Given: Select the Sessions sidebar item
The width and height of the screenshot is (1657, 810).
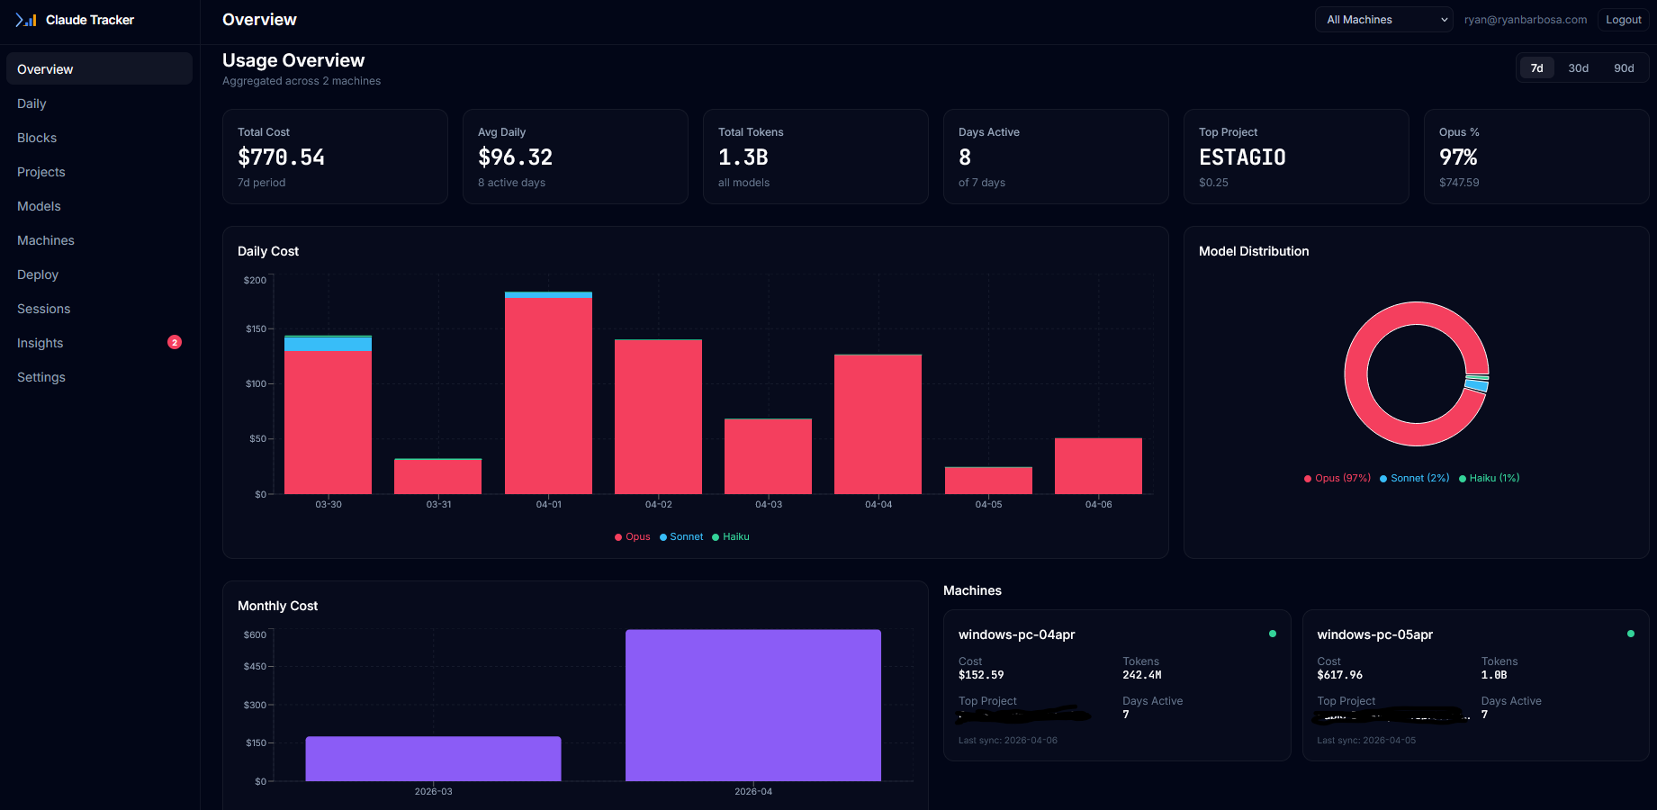Looking at the screenshot, I should [43, 309].
